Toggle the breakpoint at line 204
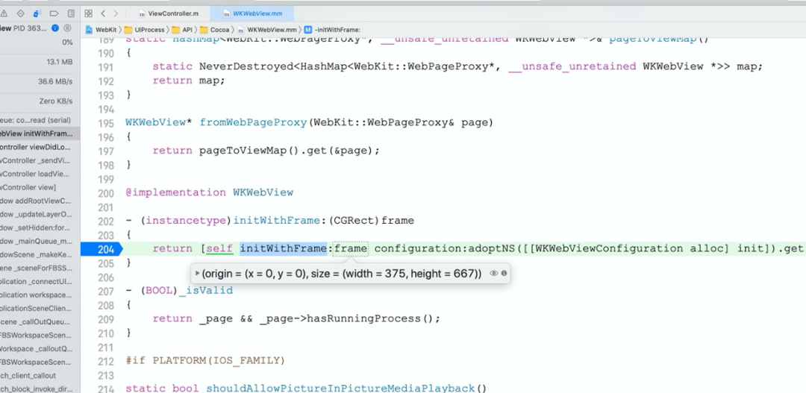This screenshot has width=806, height=393. 101,248
